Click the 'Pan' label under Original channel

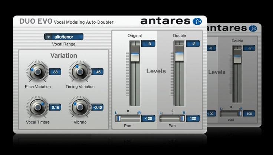pyautogui.click(x=128, y=126)
